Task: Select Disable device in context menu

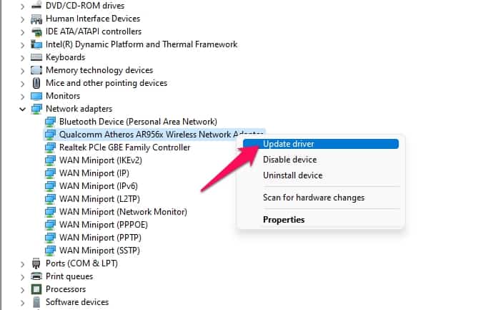Action: pos(289,160)
